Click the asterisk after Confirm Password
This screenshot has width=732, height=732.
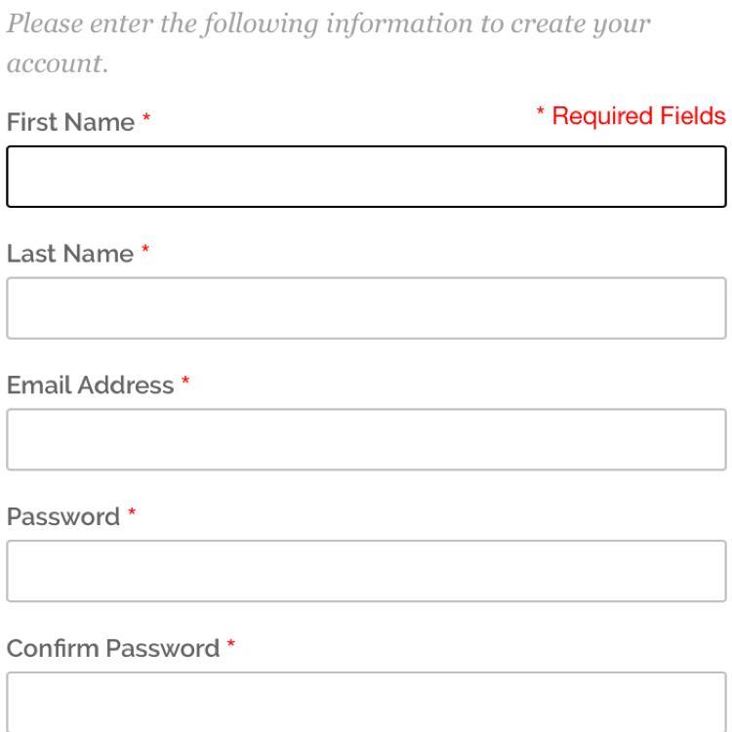point(230,643)
